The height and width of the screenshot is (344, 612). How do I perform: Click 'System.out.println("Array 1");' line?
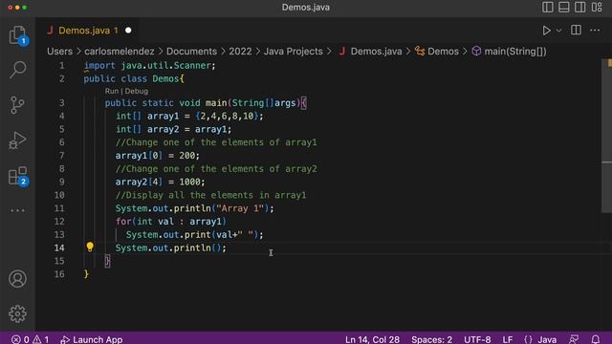pyautogui.click(x=195, y=208)
